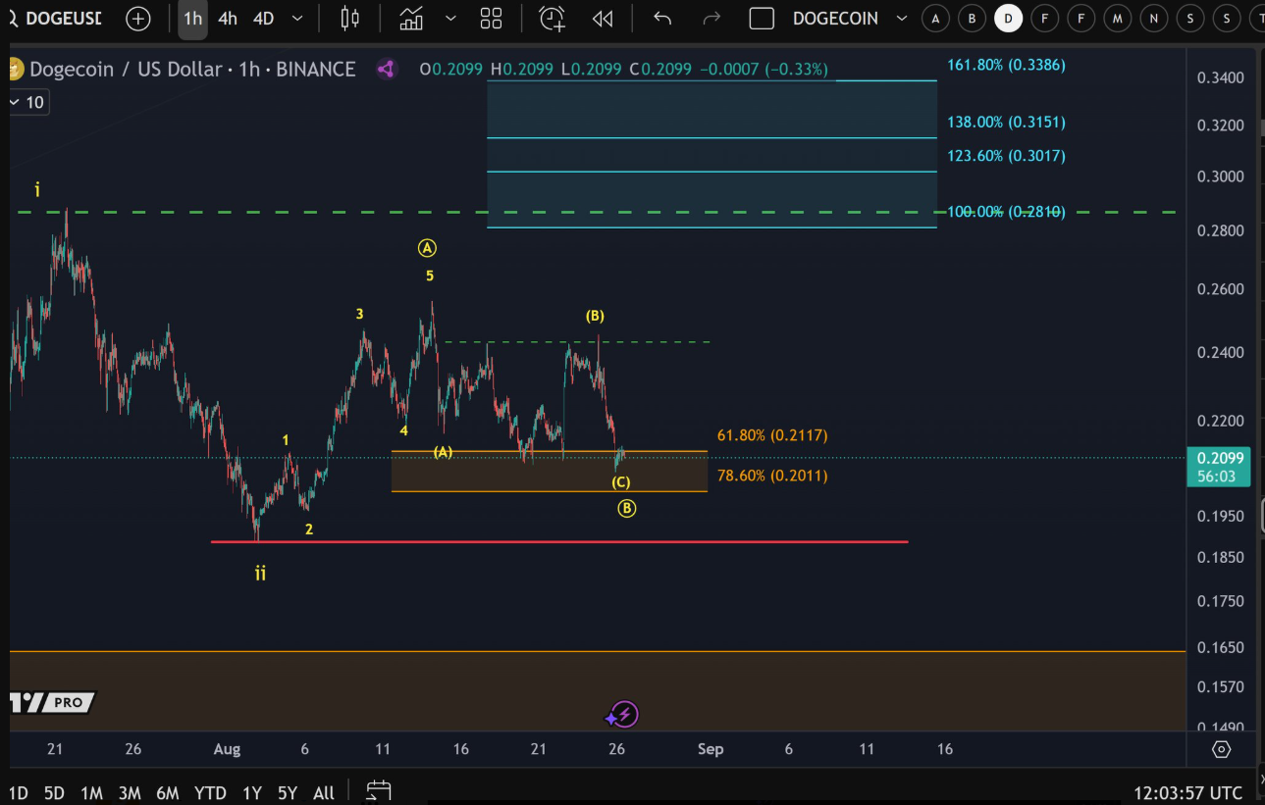Click the 123.60% (0.3017) Fibonacci label
The height and width of the screenshot is (805, 1265).
(1006, 156)
